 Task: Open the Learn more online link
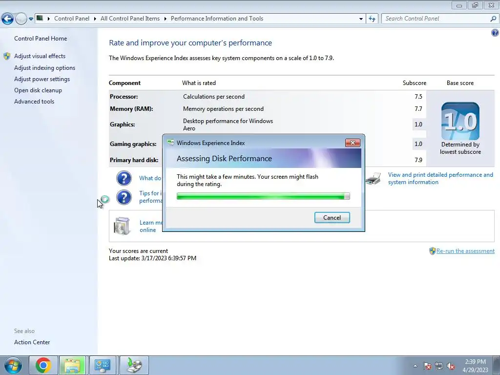point(151,226)
